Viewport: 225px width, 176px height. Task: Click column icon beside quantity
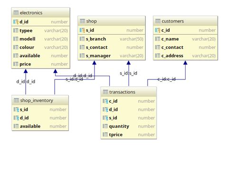pos(105,126)
